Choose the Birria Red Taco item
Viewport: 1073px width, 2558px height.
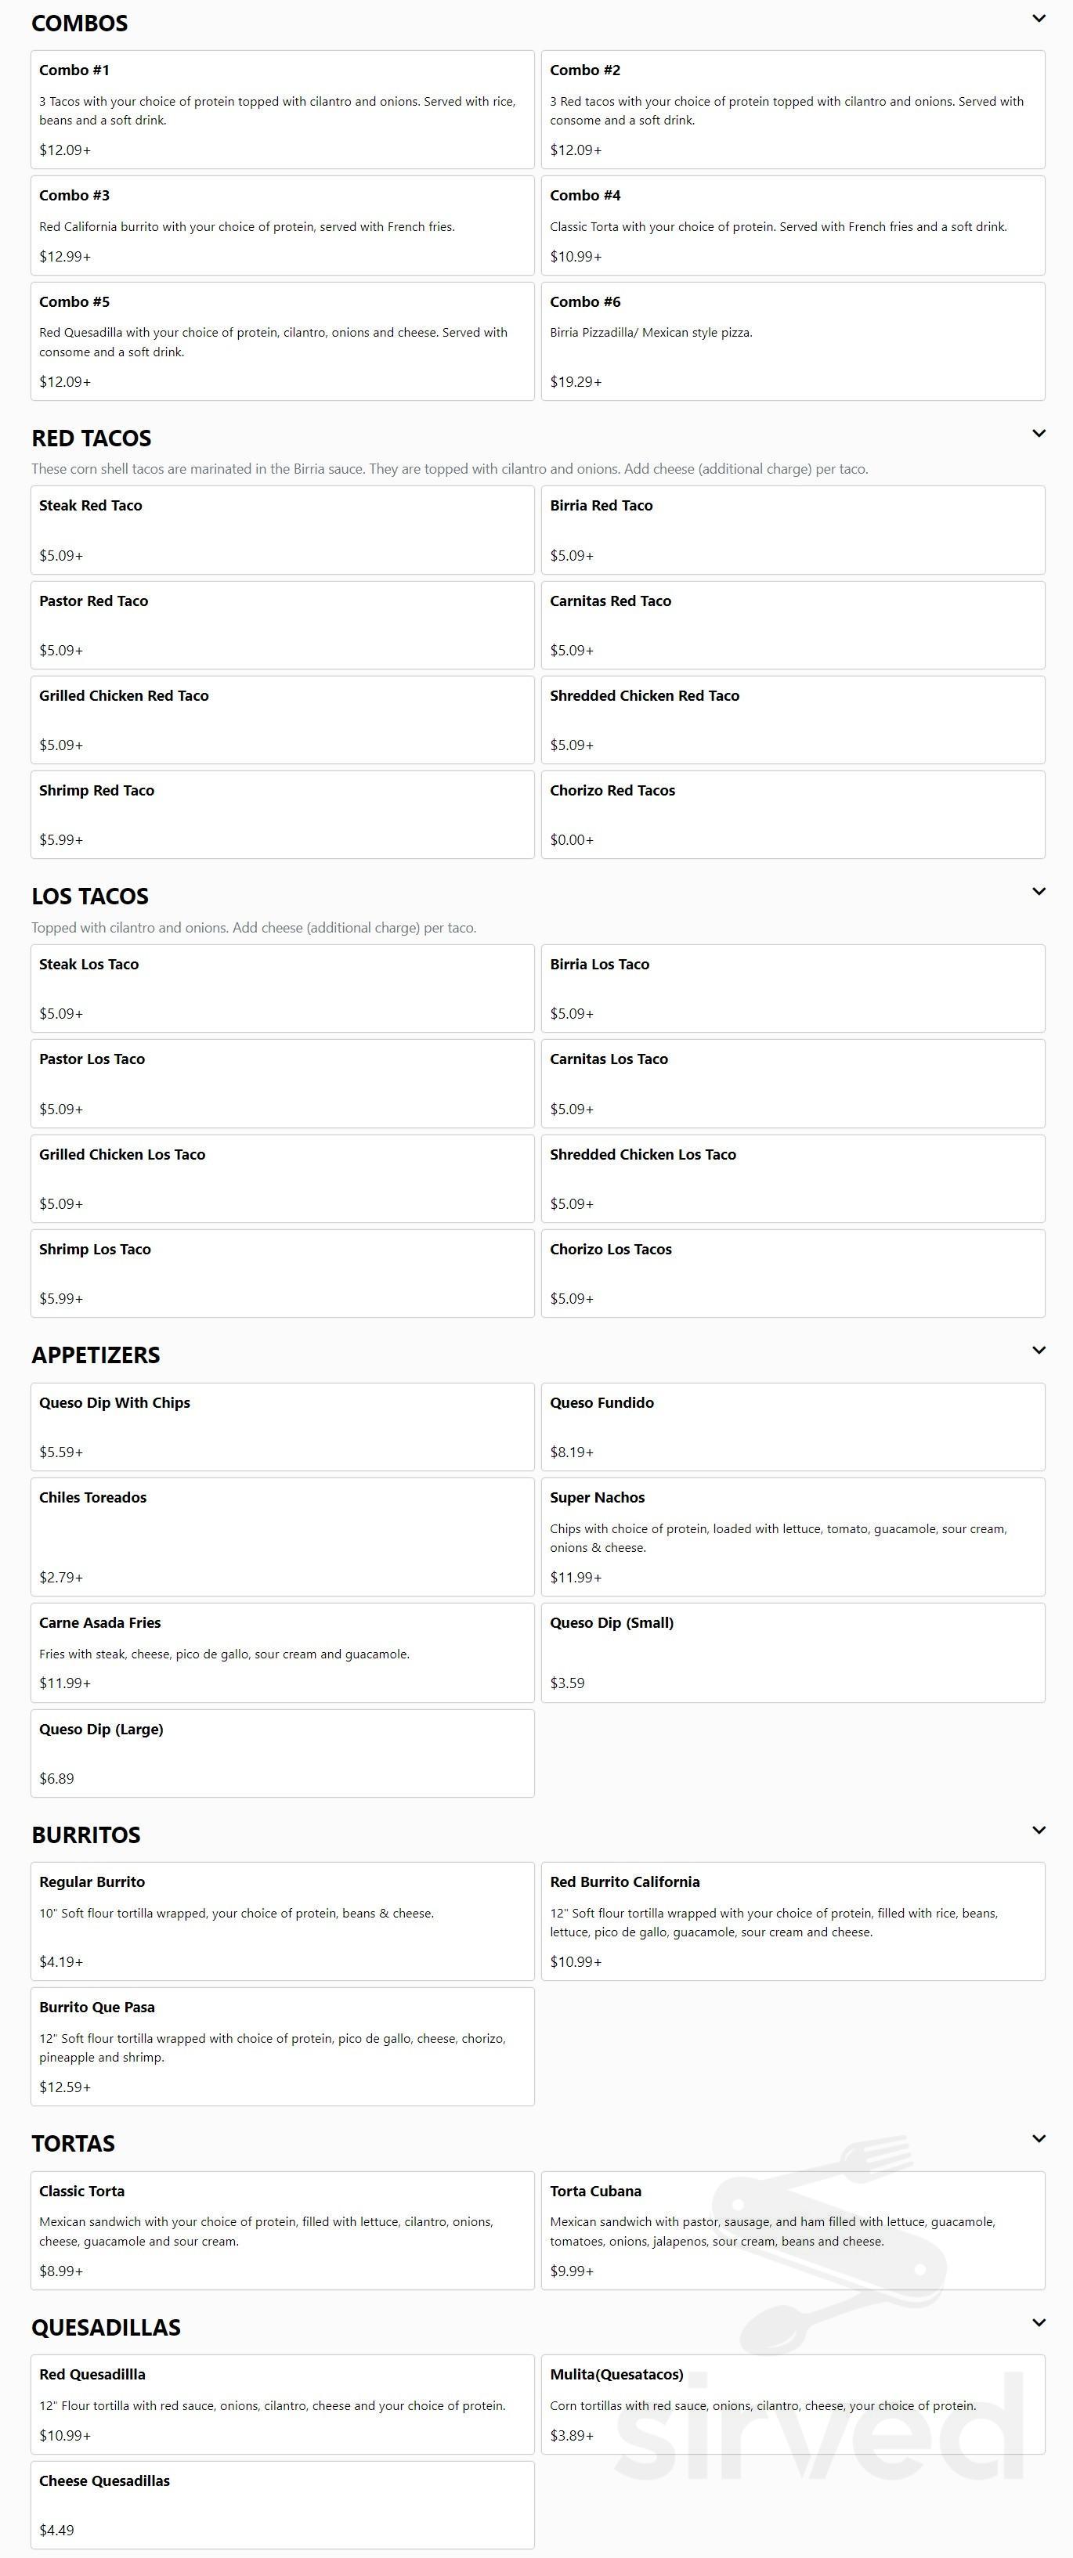(x=793, y=530)
